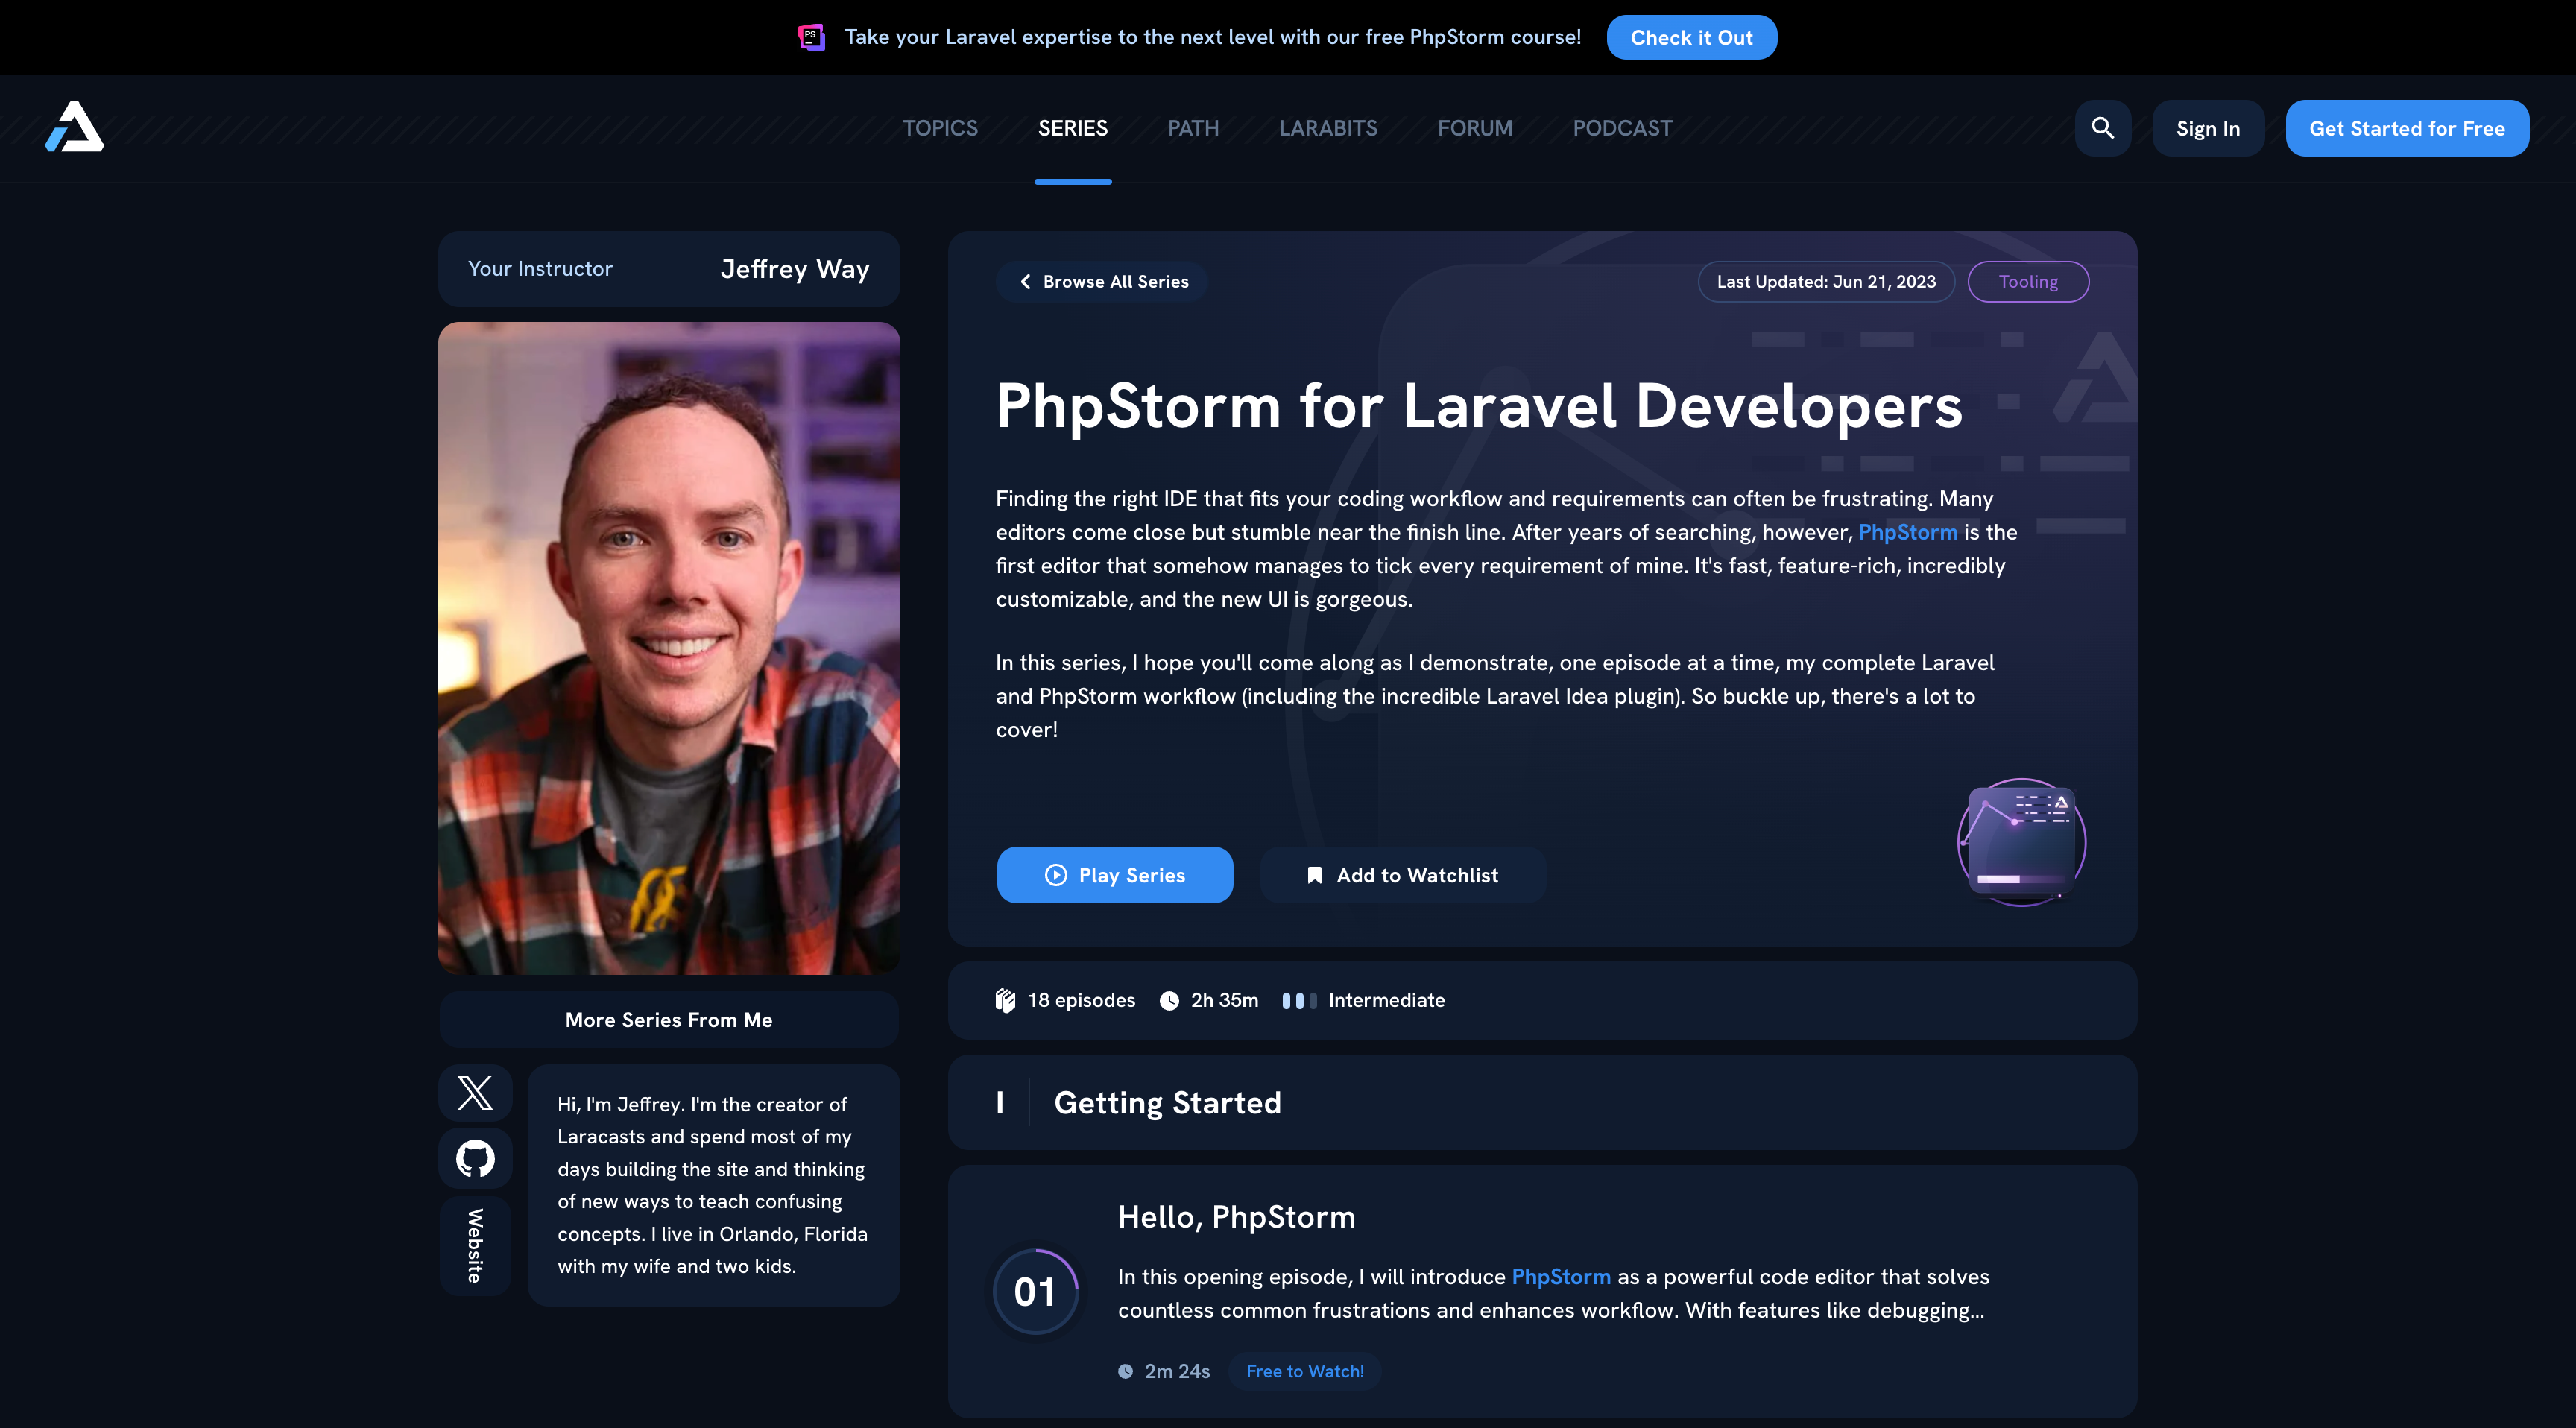The height and width of the screenshot is (1428, 2576).
Task: Click the play circle icon in Play Series
Action: click(x=1055, y=875)
